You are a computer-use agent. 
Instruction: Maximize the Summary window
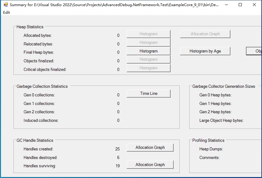(x=240, y=5)
